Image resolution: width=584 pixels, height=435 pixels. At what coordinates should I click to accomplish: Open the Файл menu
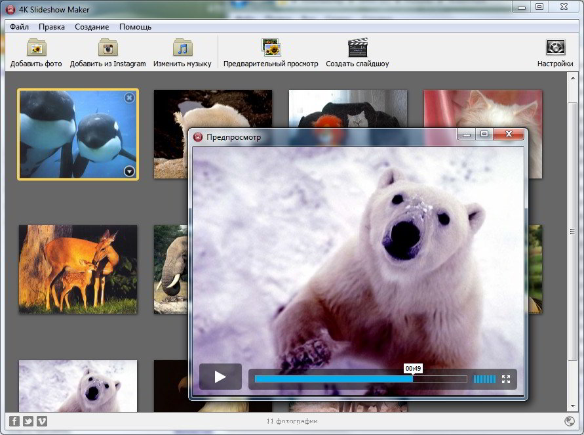coord(20,27)
